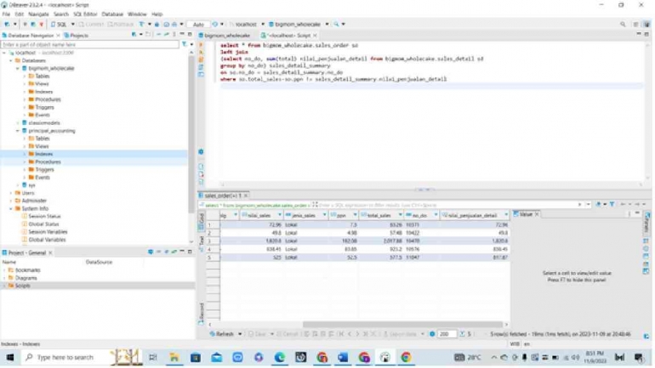Click the navigator filter funnel icon
Screen dimensions: 655x368
[x=185, y=44]
